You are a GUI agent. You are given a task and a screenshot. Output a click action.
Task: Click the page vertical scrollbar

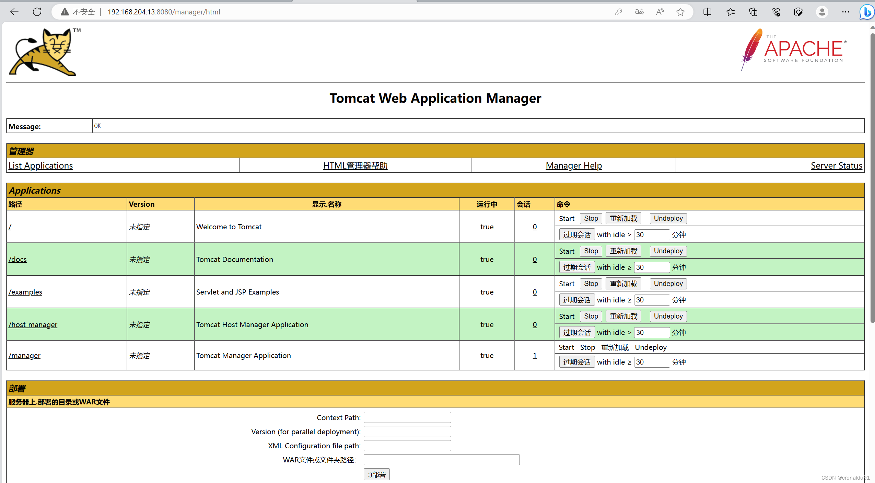[872, 179]
